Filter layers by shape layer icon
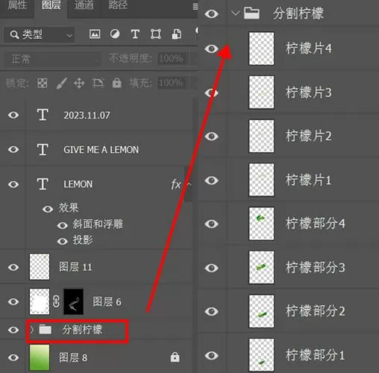 pyautogui.click(x=155, y=34)
